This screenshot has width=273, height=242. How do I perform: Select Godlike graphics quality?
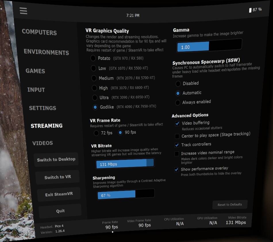[95, 107]
